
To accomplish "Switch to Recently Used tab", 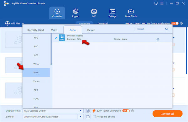I will [35, 30].
